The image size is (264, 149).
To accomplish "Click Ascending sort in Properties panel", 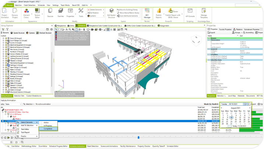I will 248,32.
